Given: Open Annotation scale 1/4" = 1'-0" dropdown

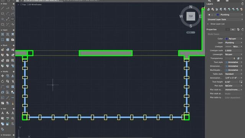Looking at the screenshot, I should point(234,78).
